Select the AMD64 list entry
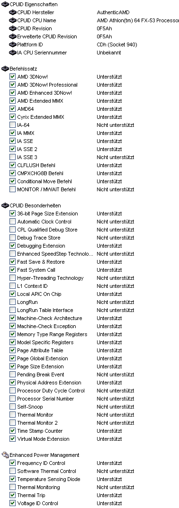 pos(25,109)
